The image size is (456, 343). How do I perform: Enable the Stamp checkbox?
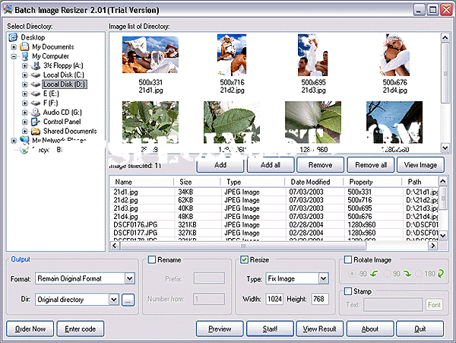347,291
